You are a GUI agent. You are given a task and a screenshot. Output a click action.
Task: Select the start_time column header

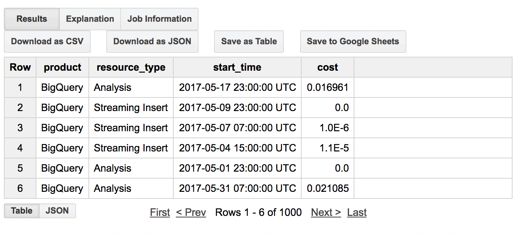(237, 67)
